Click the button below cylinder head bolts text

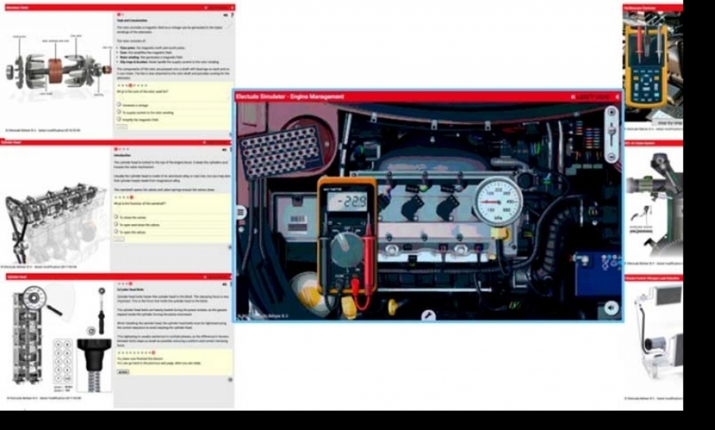point(123,372)
